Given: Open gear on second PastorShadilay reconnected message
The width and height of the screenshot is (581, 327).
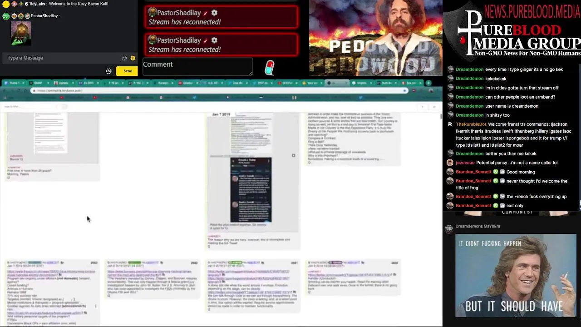Looking at the screenshot, I should tap(214, 40).
